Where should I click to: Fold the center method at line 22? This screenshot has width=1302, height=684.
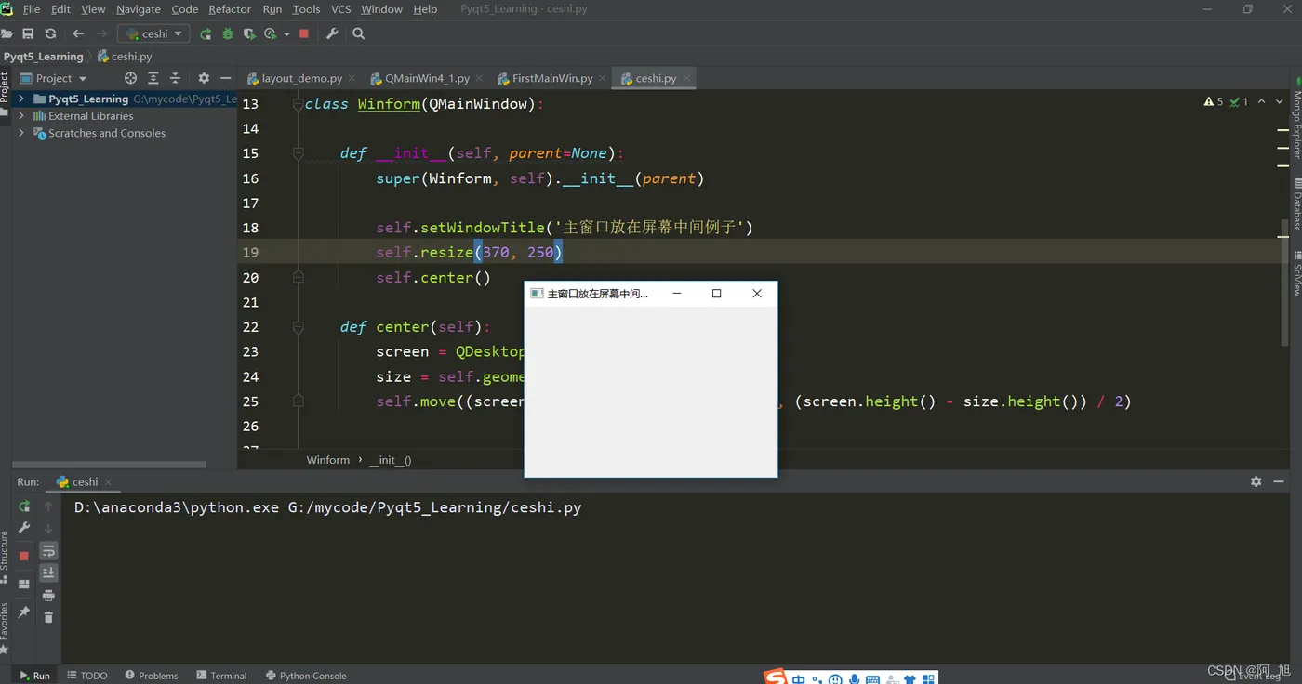(x=299, y=327)
